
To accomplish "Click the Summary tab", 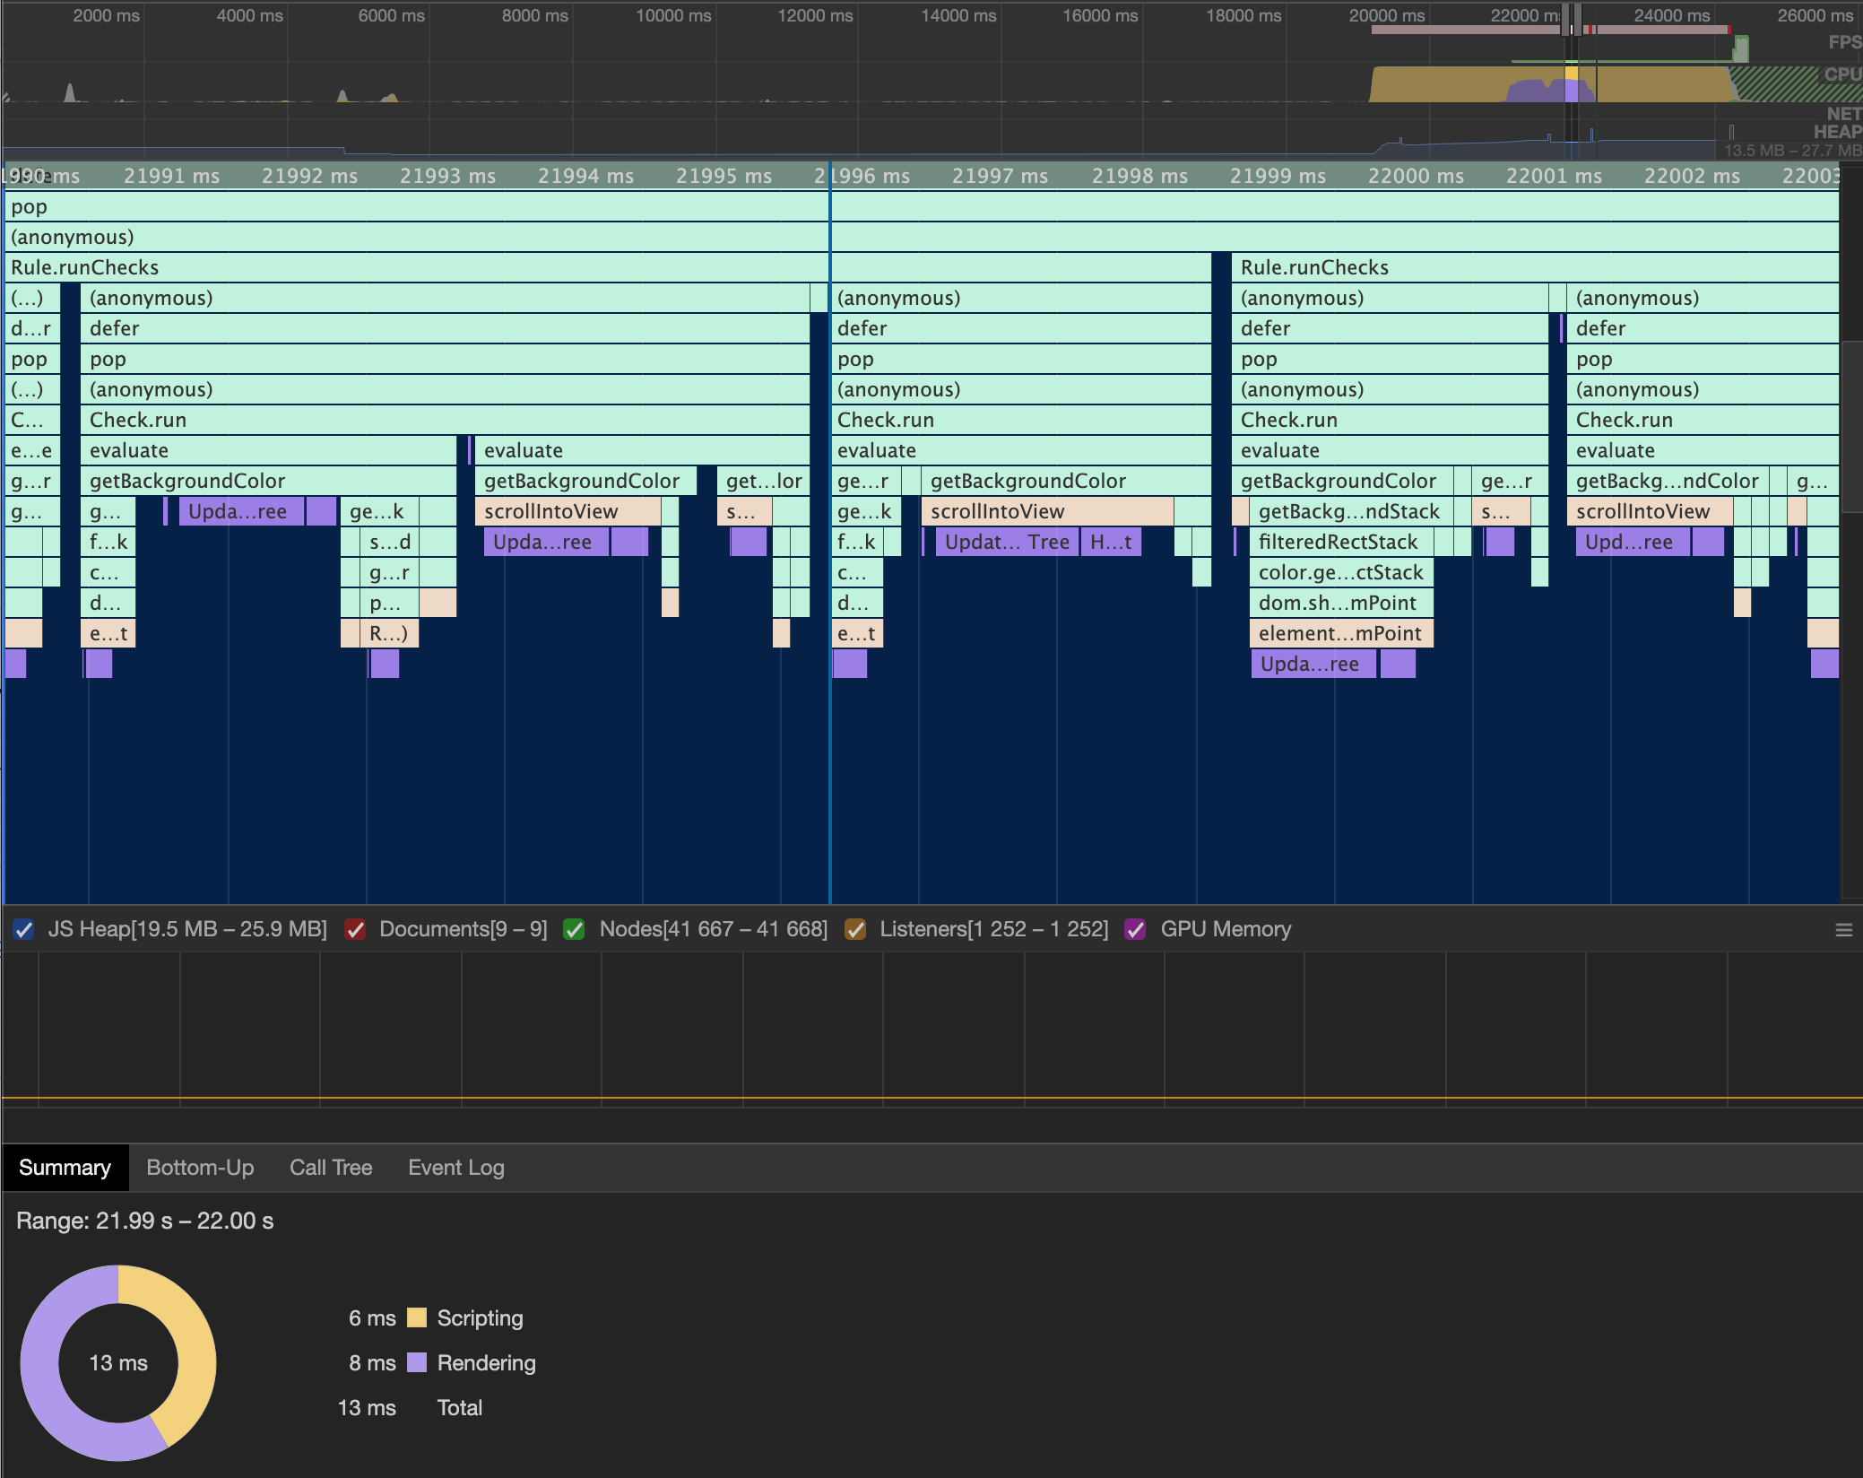I will 65,1168.
